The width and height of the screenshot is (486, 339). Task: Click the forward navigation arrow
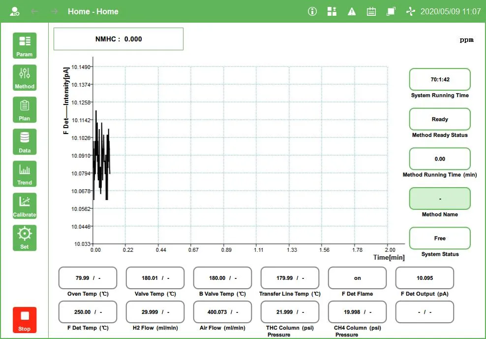click(53, 11)
